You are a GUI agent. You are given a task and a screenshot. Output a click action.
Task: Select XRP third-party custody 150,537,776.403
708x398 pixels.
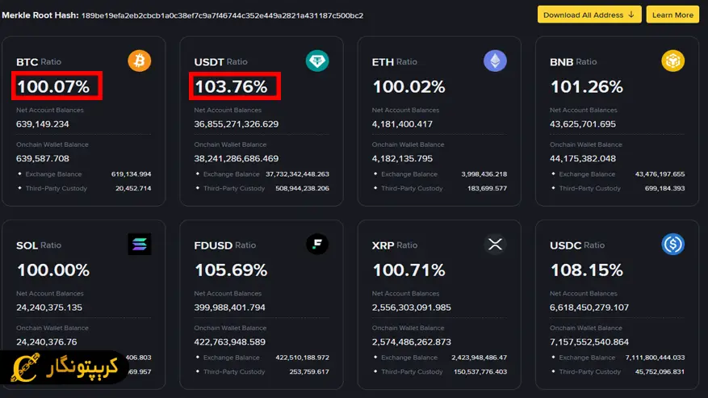(480, 371)
